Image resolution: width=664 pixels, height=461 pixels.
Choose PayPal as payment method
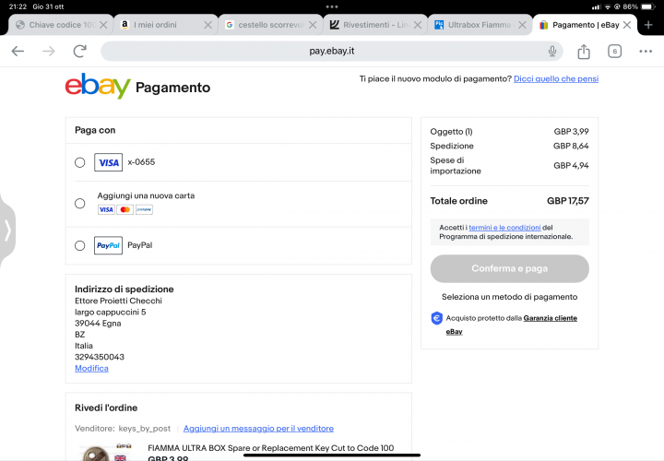80,245
